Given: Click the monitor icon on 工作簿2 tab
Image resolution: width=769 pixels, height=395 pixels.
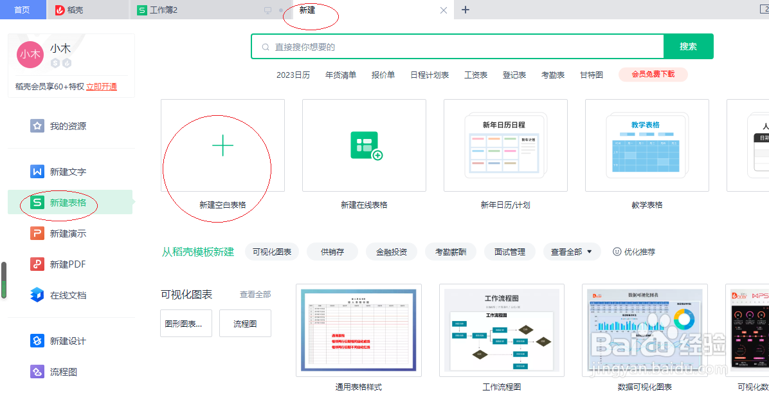Looking at the screenshot, I should (x=267, y=10).
